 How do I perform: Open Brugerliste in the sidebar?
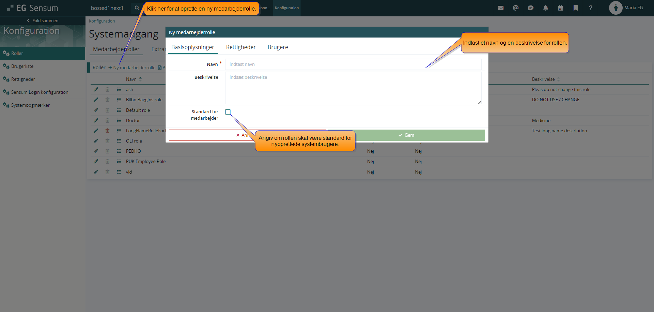(22, 66)
